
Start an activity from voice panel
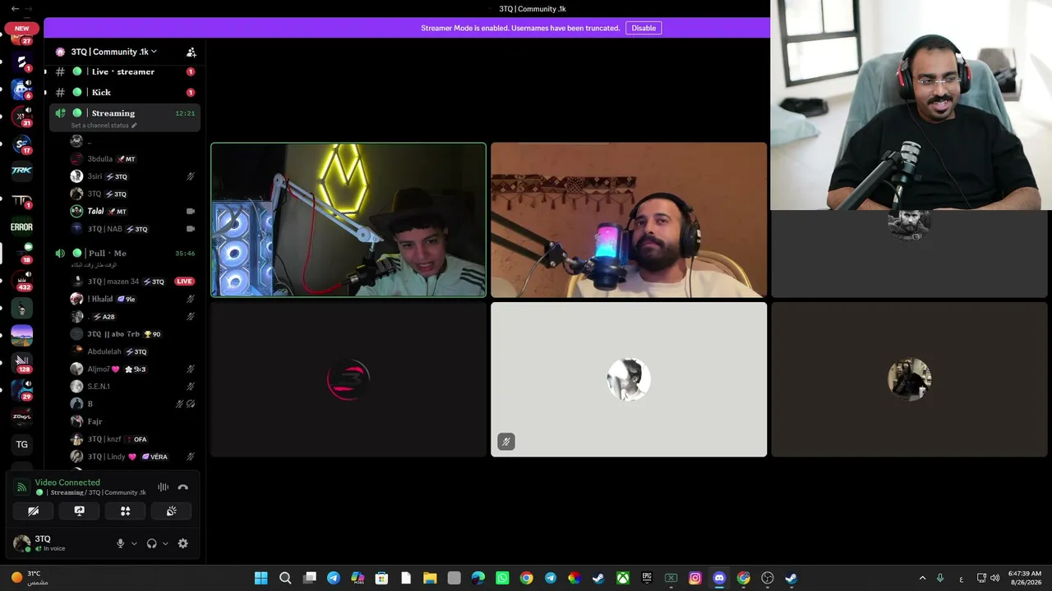(125, 511)
